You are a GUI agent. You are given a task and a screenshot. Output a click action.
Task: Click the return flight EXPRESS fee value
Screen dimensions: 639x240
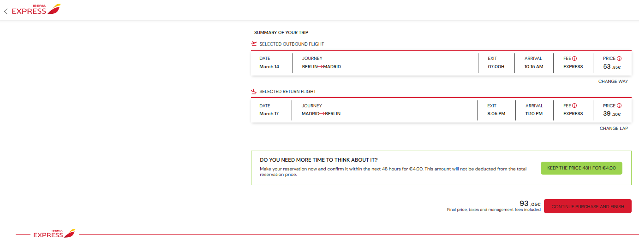pos(573,114)
